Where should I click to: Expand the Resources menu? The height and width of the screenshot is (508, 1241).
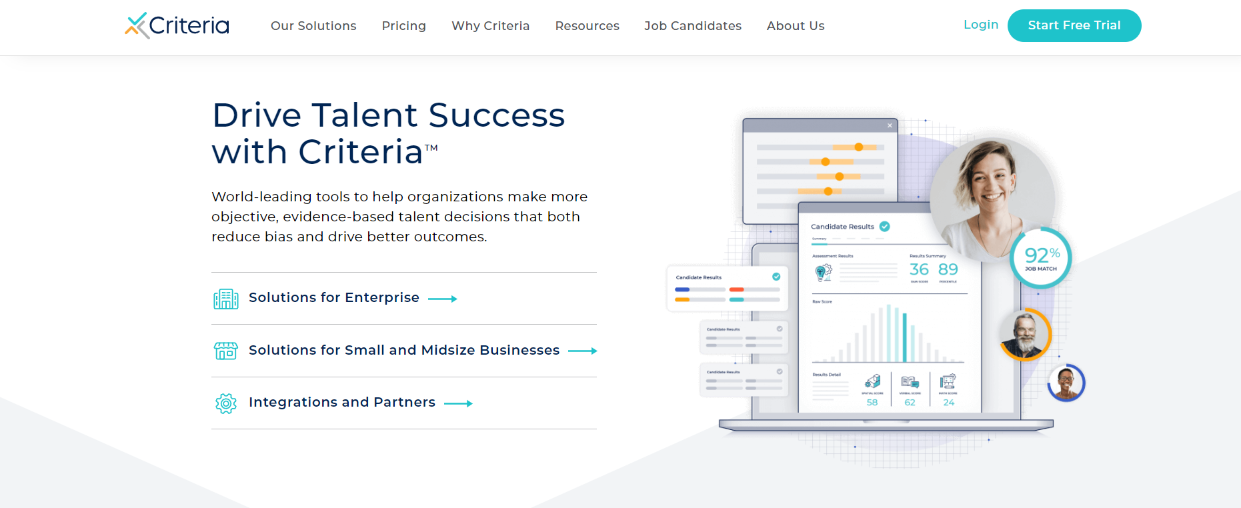587,26
